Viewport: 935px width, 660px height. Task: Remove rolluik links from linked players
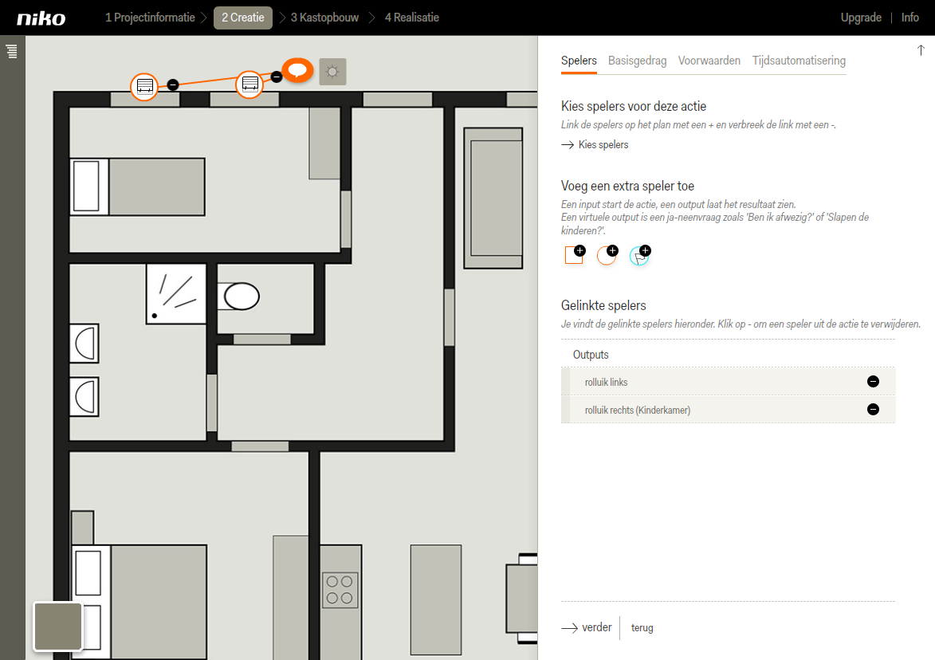873,382
